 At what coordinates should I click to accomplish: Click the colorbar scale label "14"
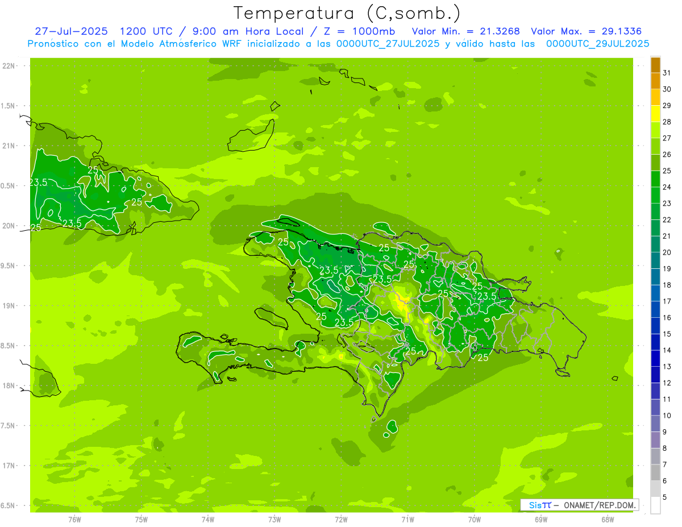[667, 350]
